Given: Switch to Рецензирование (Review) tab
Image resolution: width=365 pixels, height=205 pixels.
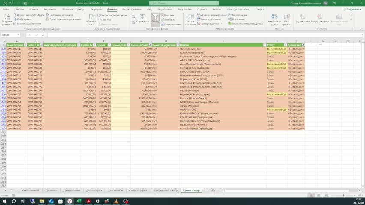Looking at the screenshot, I should 132,9.
